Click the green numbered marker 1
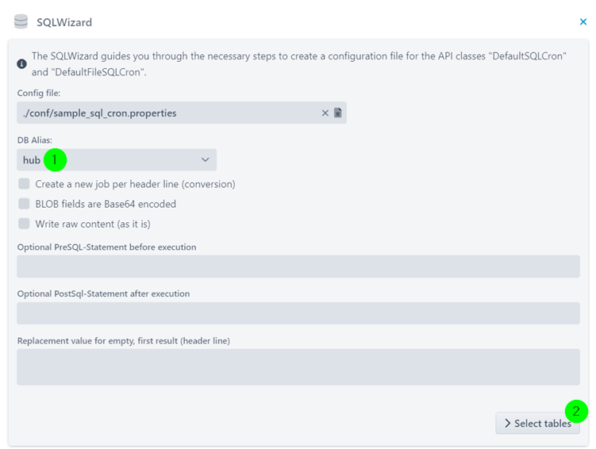The height and width of the screenshot is (449, 596). (55, 160)
